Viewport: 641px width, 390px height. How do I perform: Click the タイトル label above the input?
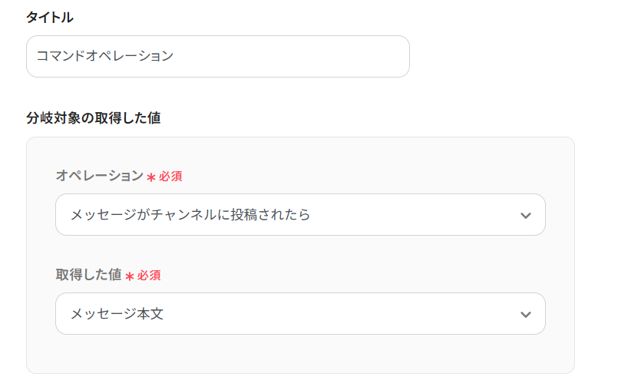50,17
